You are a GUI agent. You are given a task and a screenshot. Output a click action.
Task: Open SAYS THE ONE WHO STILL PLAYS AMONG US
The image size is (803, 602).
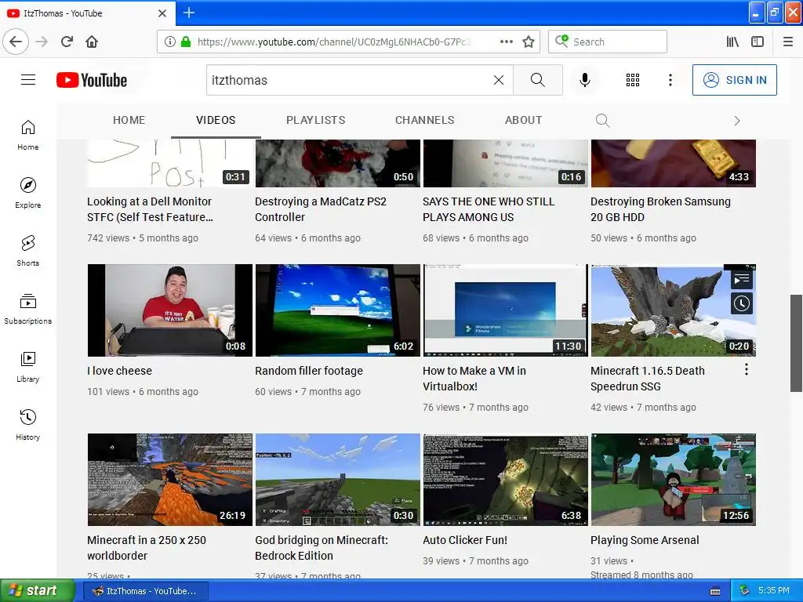[x=489, y=209]
